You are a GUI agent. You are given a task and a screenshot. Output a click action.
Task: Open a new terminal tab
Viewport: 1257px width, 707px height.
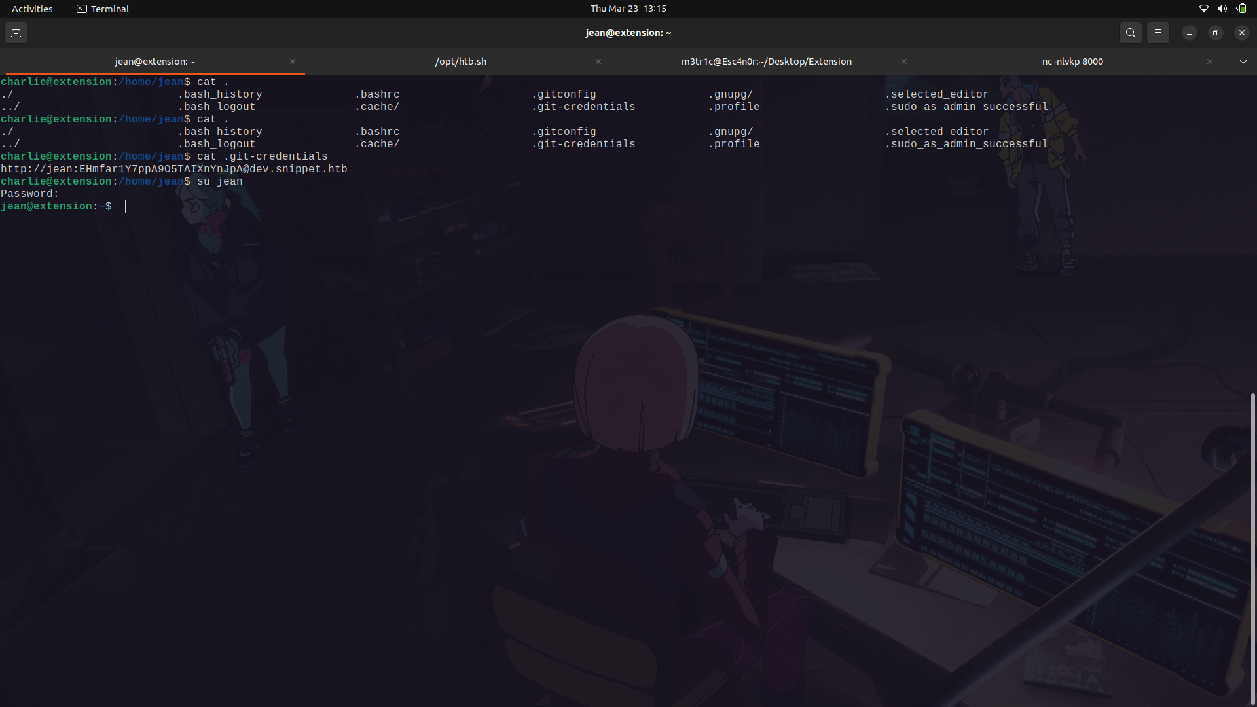[16, 33]
